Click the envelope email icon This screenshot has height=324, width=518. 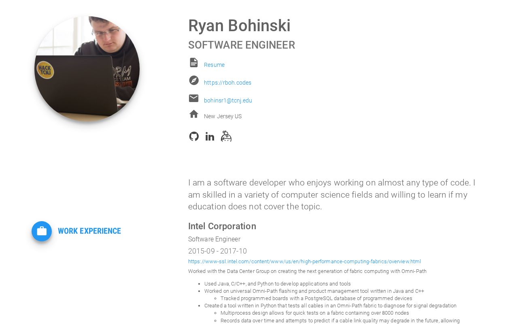pyautogui.click(x=194, y=98)
